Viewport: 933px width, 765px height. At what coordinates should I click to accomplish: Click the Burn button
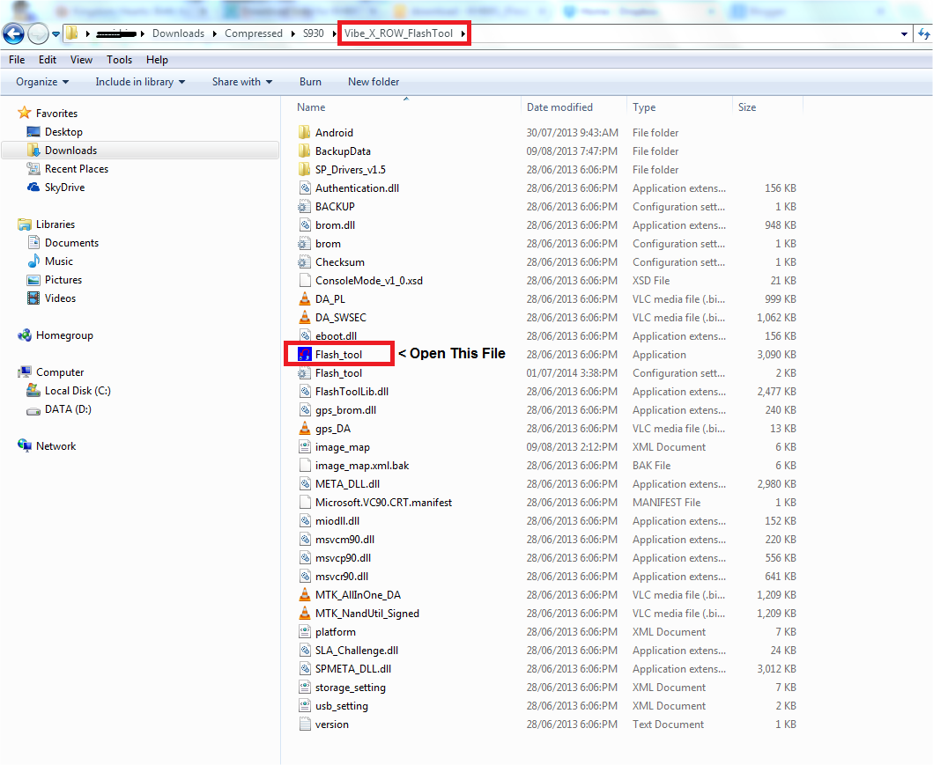coord(310,82)
